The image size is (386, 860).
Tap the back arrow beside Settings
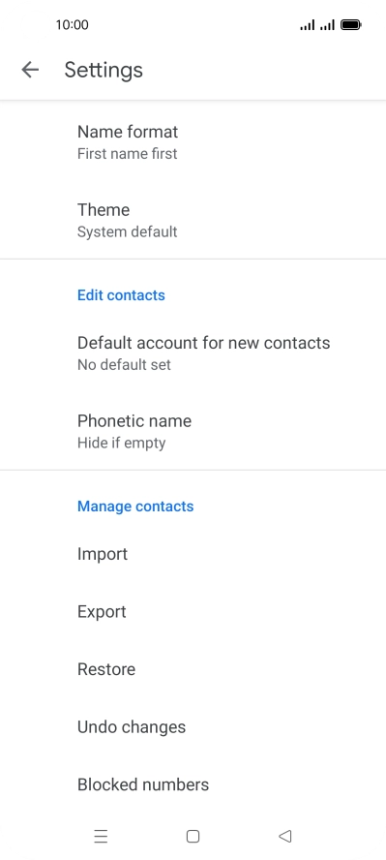pos(30,70)
